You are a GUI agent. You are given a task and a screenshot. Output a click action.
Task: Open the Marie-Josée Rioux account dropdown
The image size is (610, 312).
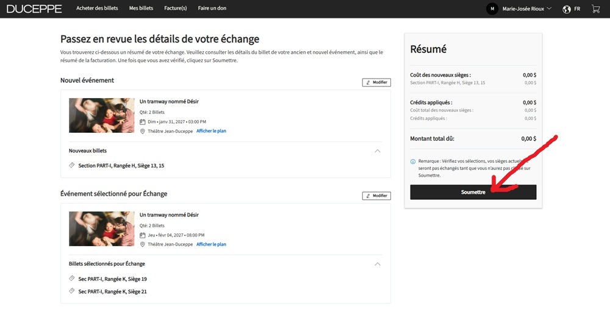point(527,9)
